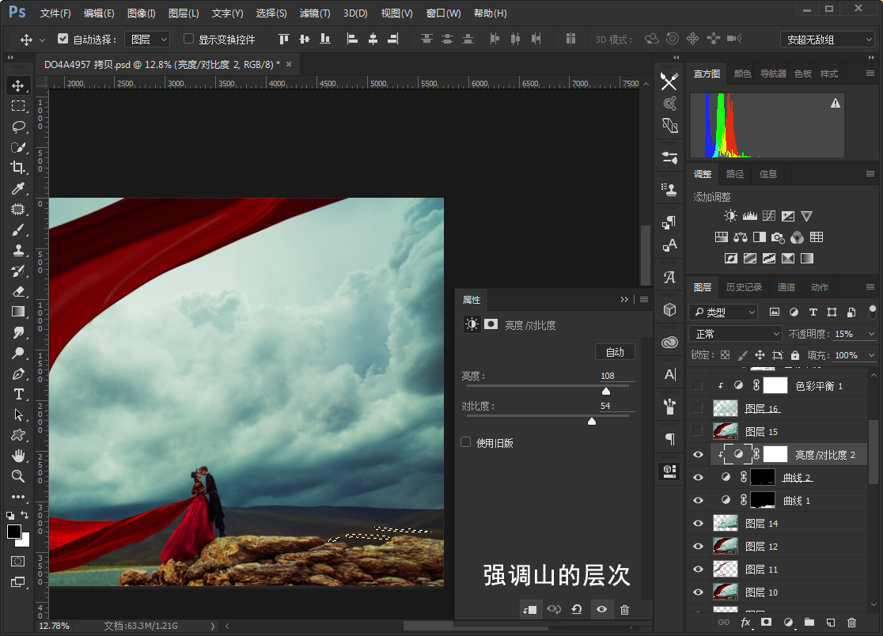Switch to the 路径 tab
The image size is (883, 636).
pos(735,174)
